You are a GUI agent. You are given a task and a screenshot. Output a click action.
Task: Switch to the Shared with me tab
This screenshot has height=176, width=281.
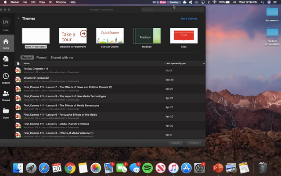tap(62, 58)
